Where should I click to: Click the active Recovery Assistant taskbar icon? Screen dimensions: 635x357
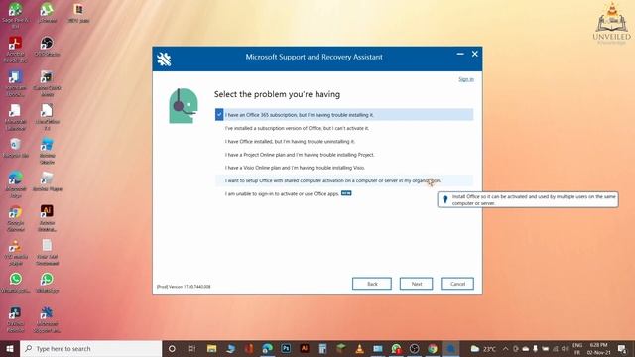[450, 348]
